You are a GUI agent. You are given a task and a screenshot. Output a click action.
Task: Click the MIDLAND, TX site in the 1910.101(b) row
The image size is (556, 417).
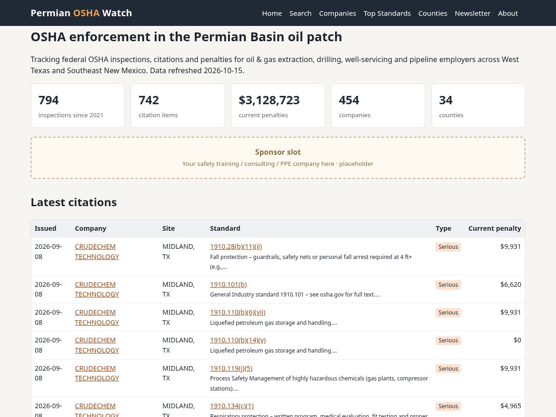click(x=178, y=289)
